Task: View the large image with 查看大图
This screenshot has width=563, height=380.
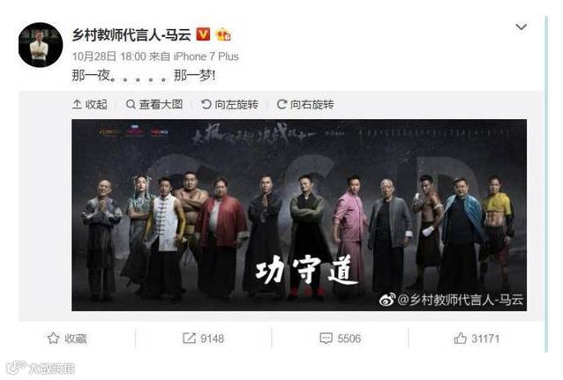Action: pyautogui.click(x=154, y=104)
